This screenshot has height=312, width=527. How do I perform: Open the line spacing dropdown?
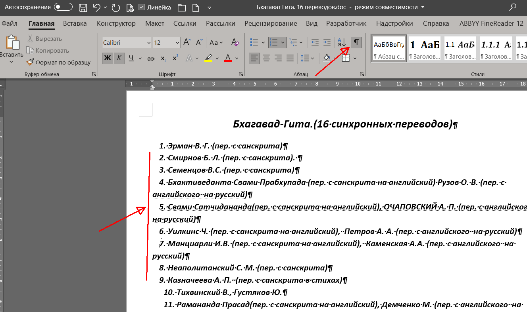308,58
